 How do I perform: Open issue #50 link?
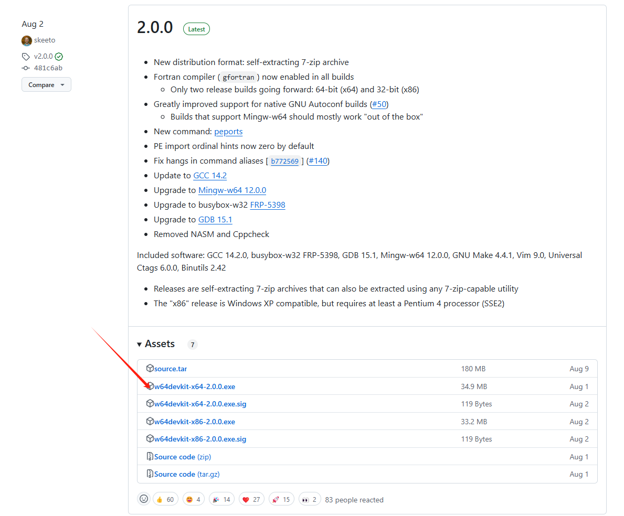[x=379, y=104]
